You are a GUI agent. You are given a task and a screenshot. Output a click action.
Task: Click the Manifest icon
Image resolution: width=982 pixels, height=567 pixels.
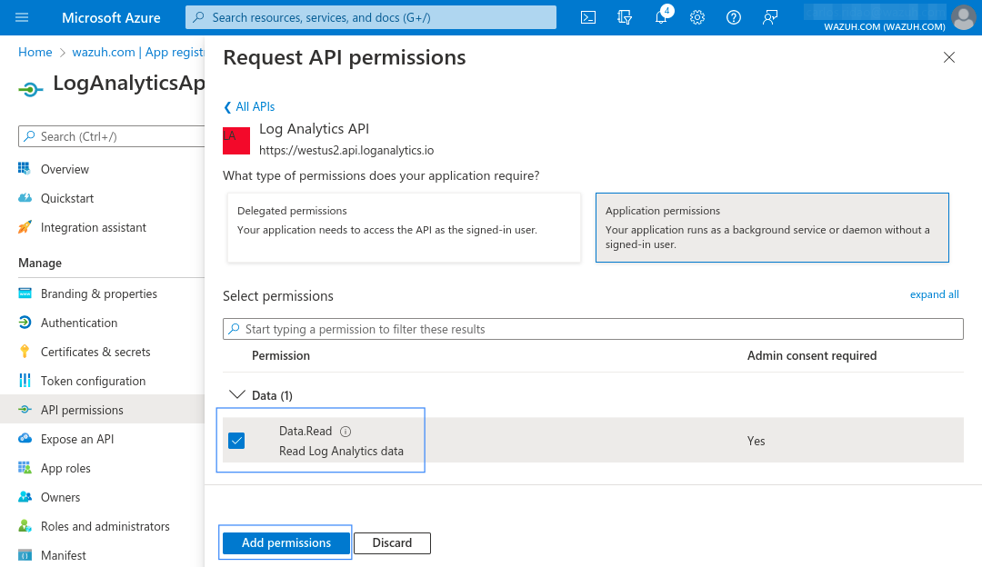point(25,555)
